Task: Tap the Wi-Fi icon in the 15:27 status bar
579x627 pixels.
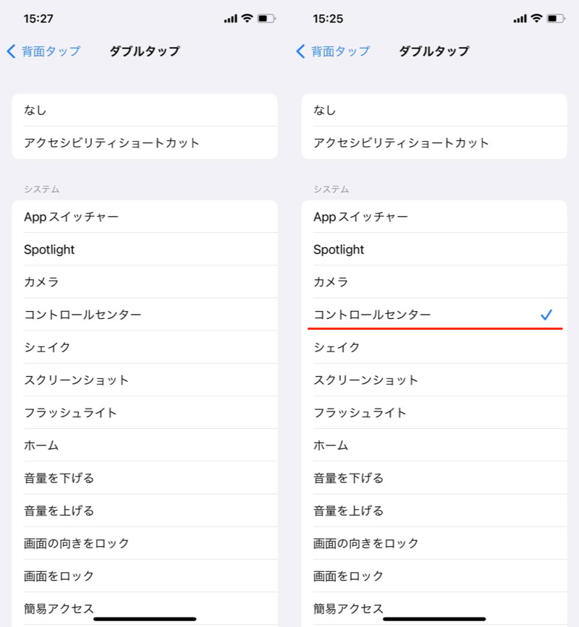Action: 247,18
